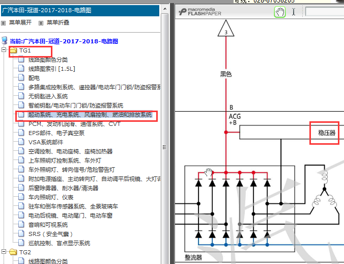Click page icon beside PCM、发动机润滑
This screenshot has height=264, width=344.
21,123
